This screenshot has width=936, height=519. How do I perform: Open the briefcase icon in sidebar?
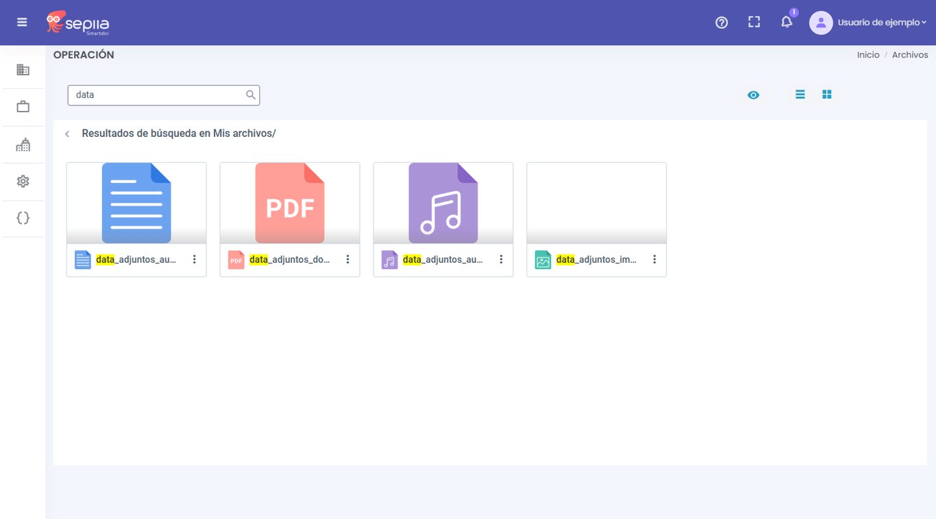click(23, 106)
